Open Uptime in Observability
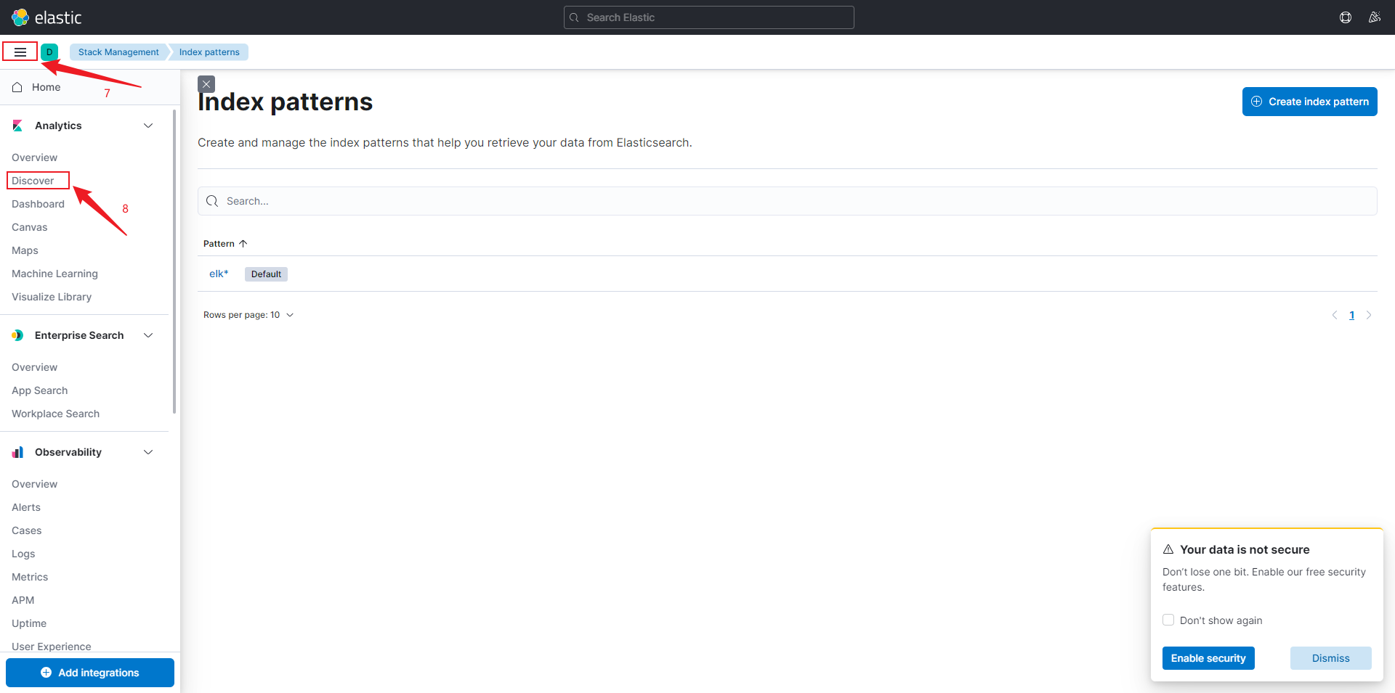 tap(29, 623)
